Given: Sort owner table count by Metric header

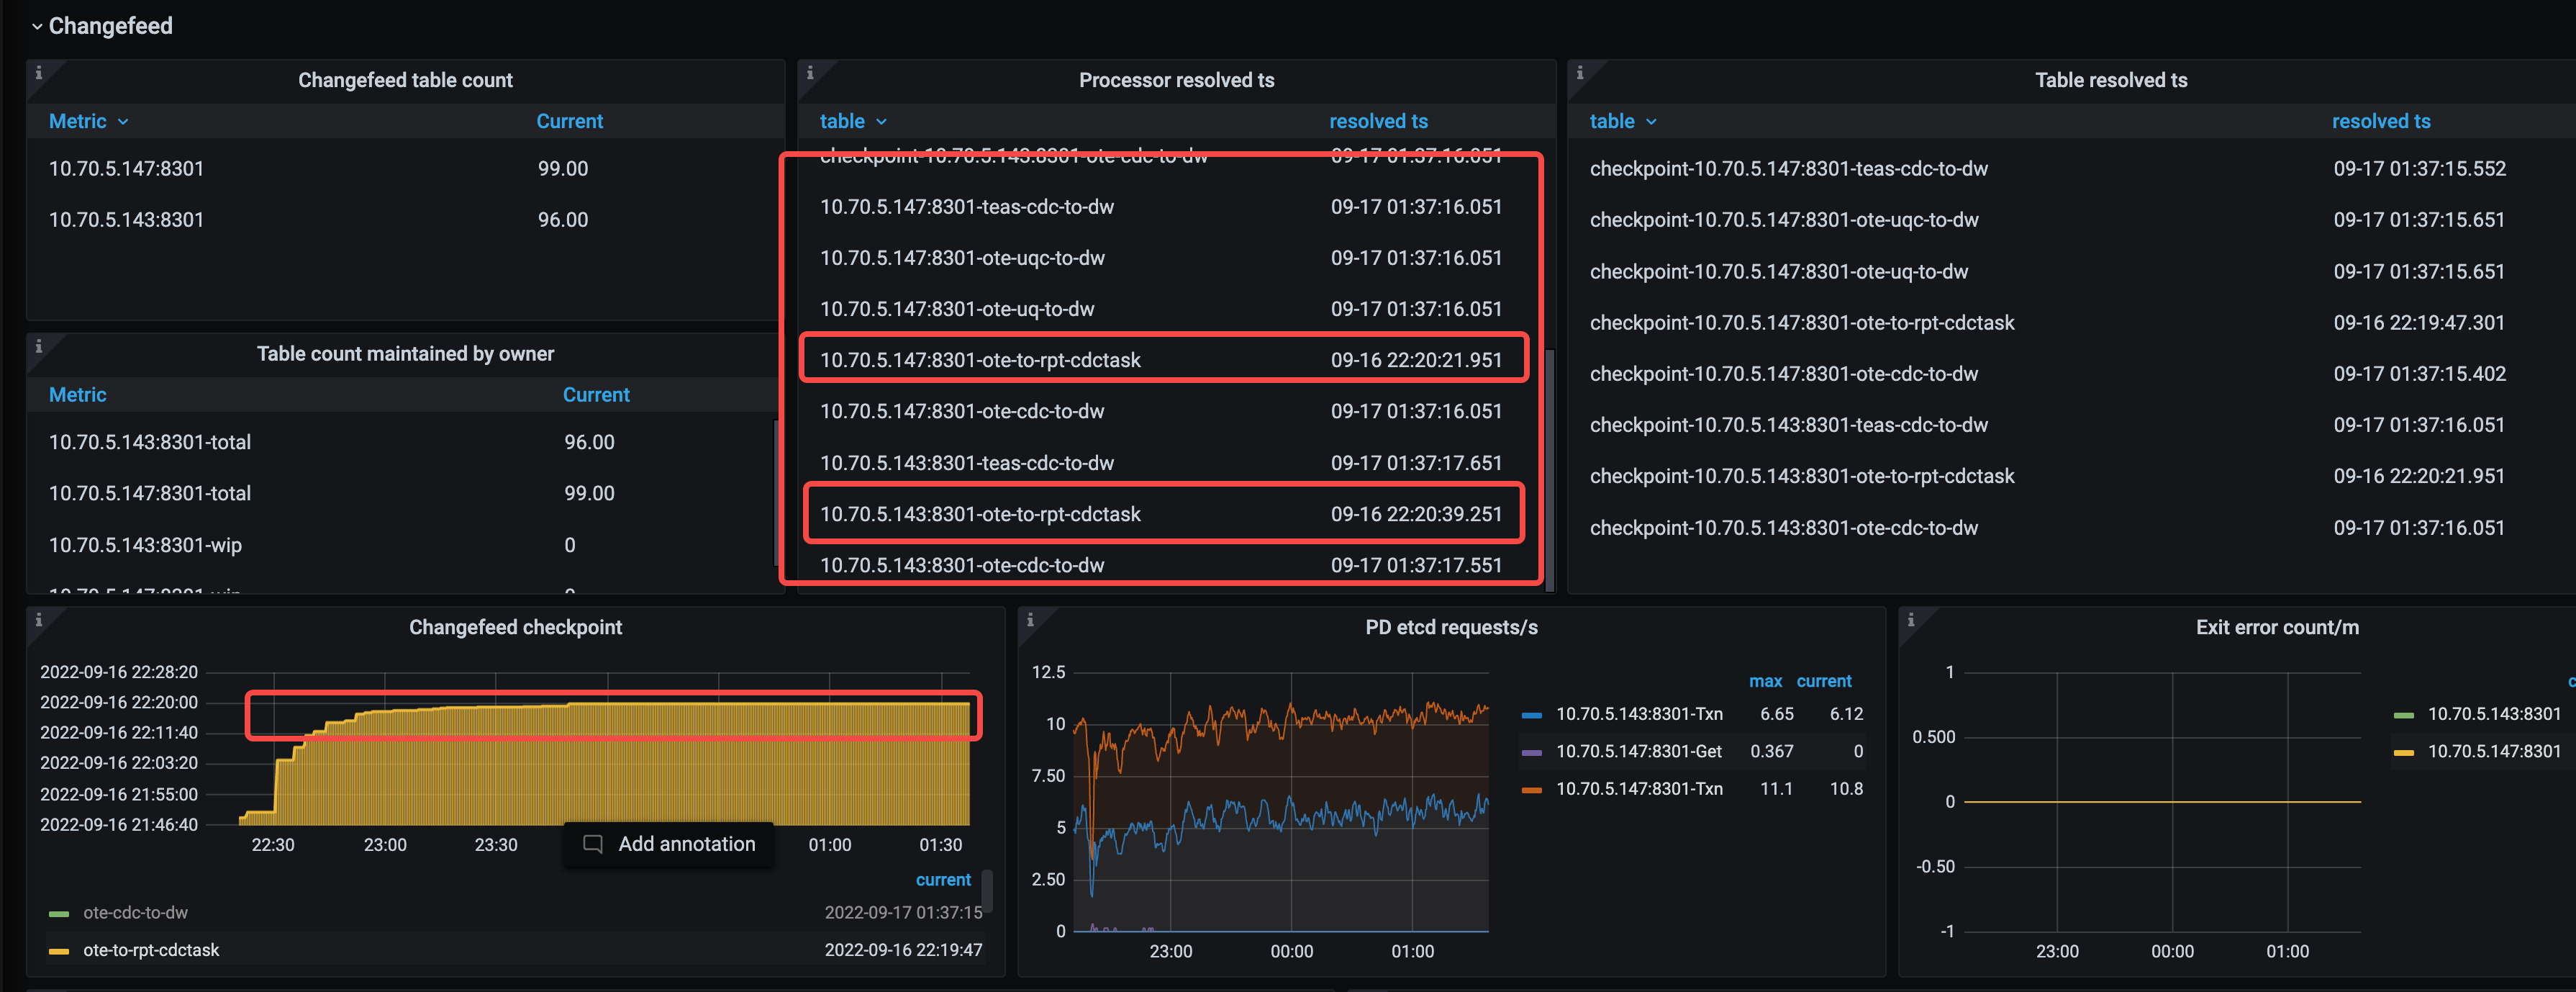Looking at the screenshot, I should coord(78,395).
